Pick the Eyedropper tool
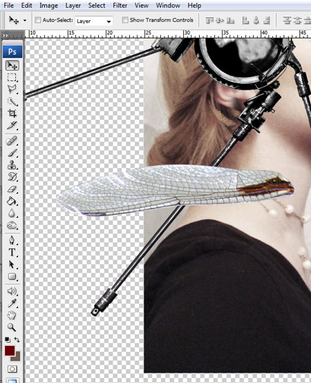 12,303
